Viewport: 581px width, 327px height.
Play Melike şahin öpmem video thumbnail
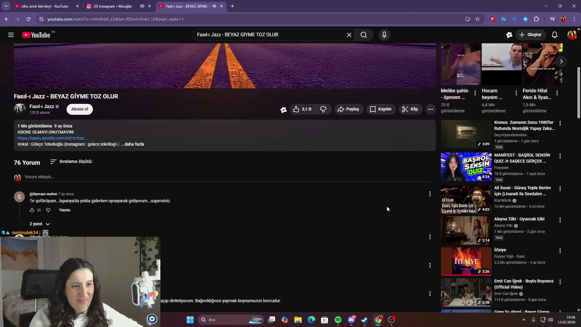pyautogui.click(x=461, y=64)
